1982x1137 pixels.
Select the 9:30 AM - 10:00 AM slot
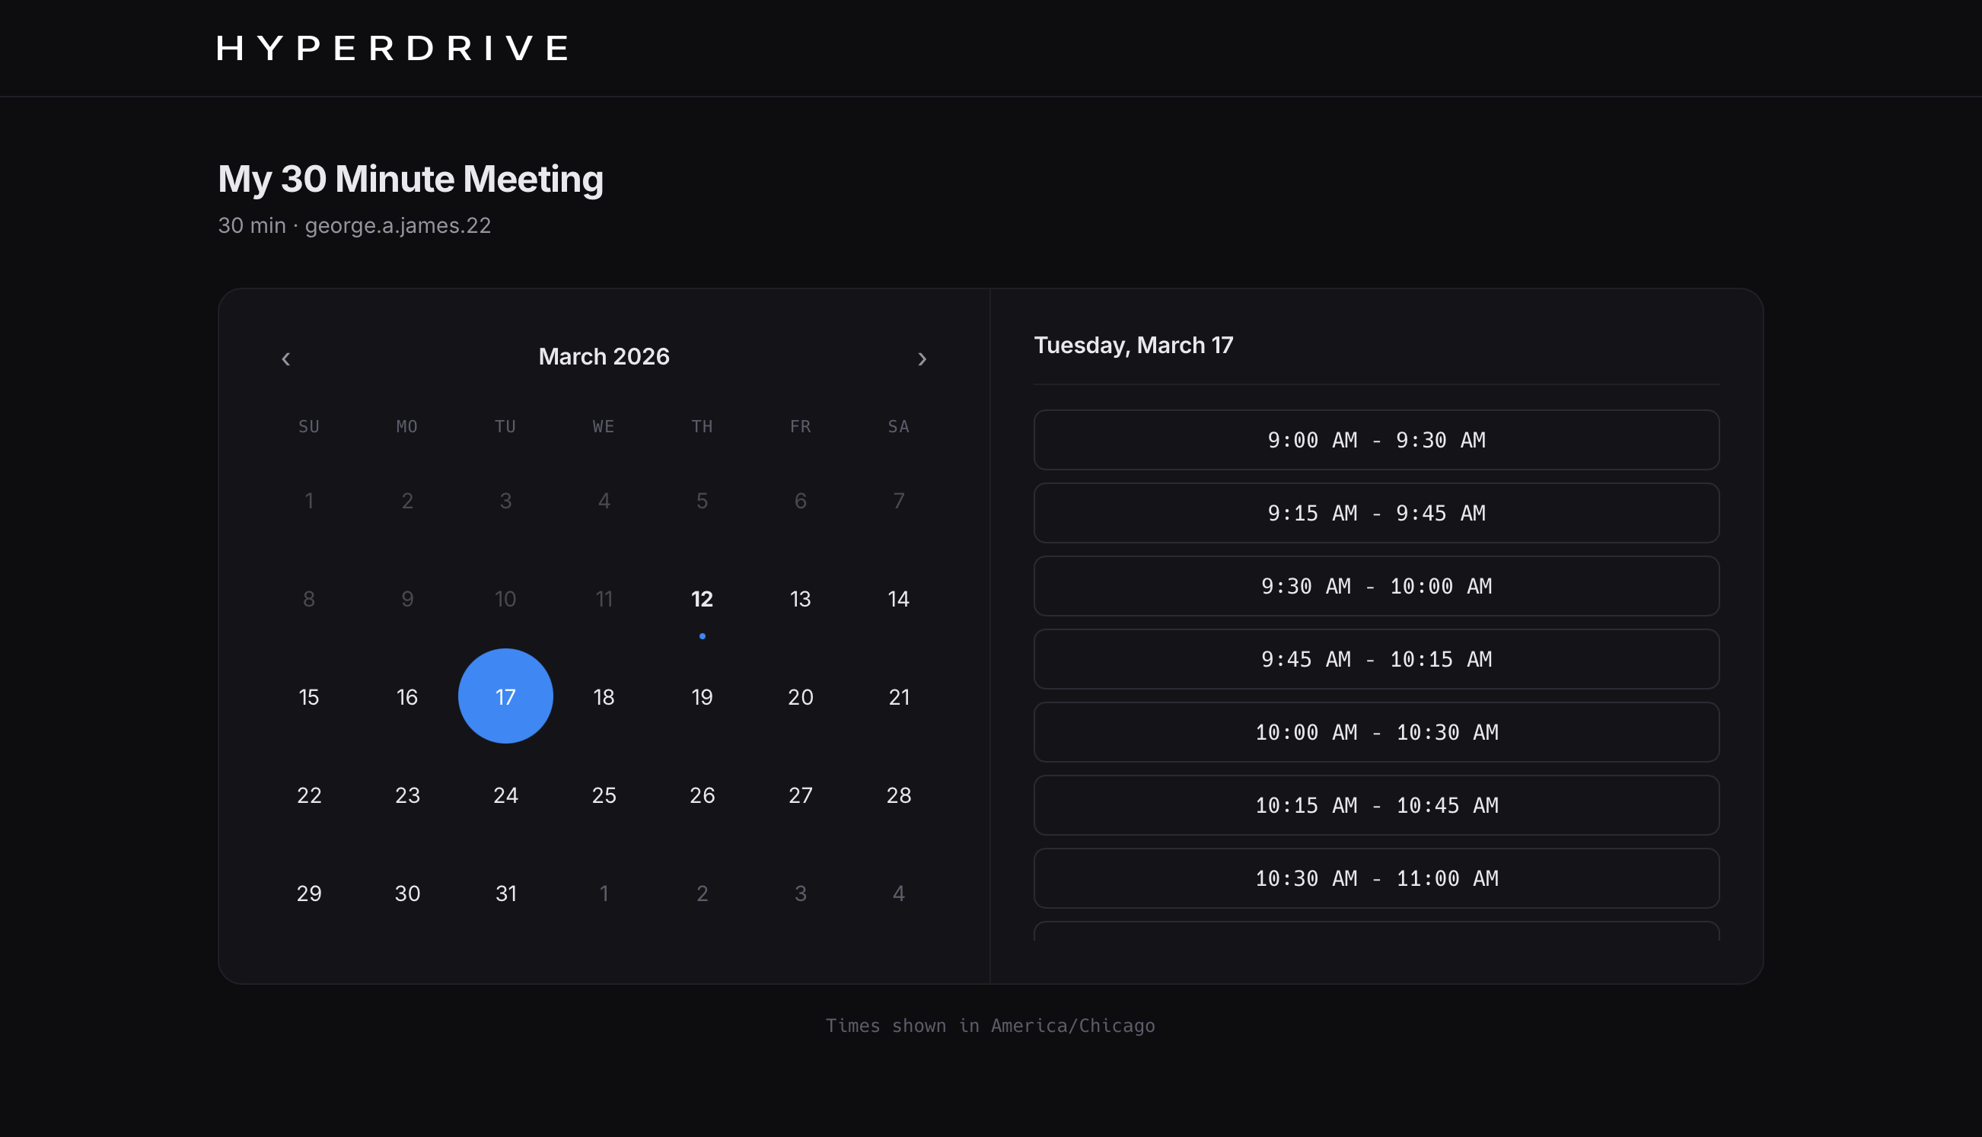1376,587
